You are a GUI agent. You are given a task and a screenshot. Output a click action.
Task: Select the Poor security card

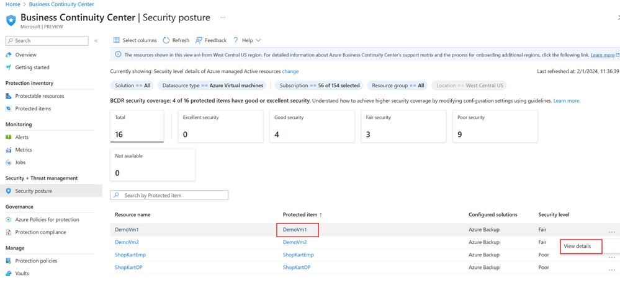[495, 126]
